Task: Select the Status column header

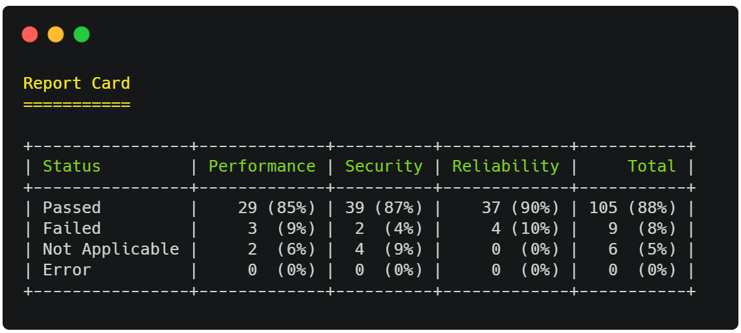Action: [x=72, y=166]
